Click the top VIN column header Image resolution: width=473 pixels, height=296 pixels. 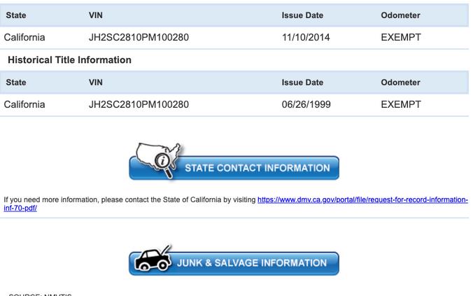(96, 15)
